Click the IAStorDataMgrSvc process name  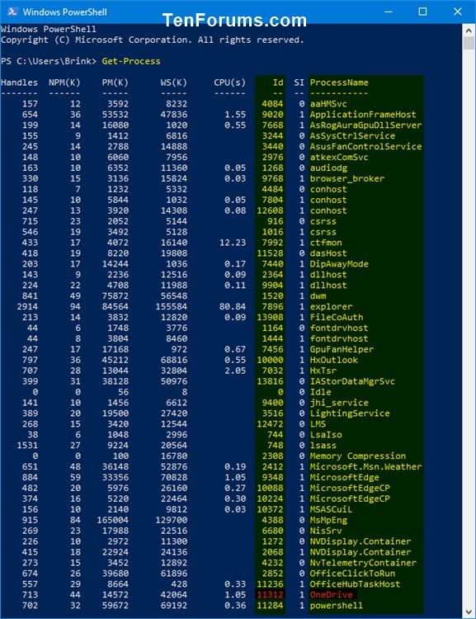coord(352,381)
